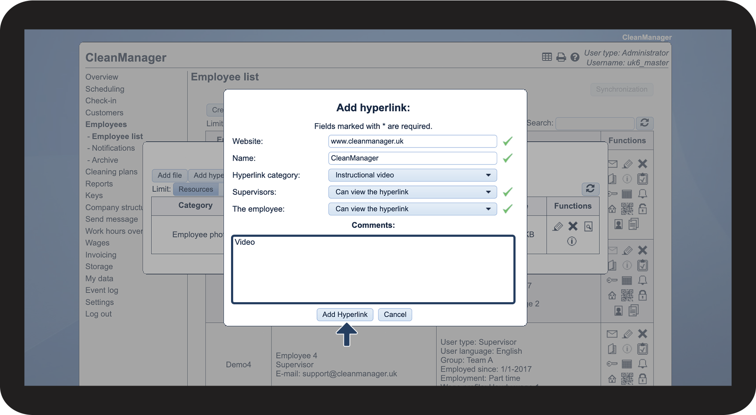Image resolution: width=756 pixels, height=415 pixels.
Task: Go to Wages in the sidebar
Action: click(x=98, y=243)
